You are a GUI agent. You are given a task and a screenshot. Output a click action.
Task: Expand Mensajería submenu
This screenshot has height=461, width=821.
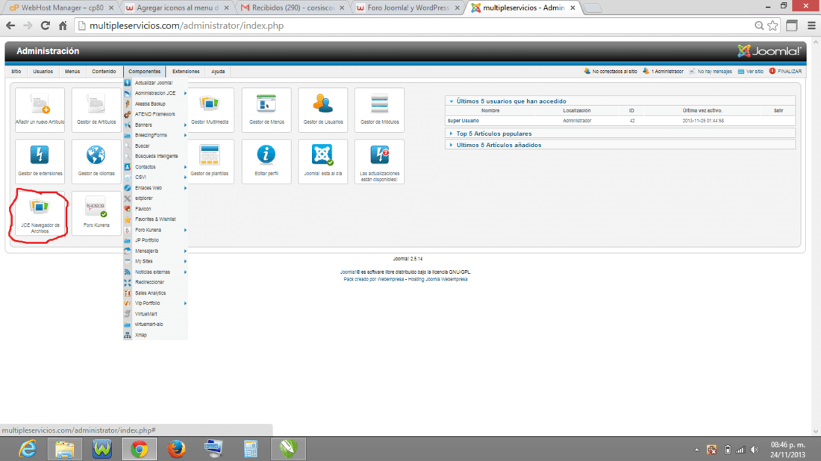tap(155, 251)
